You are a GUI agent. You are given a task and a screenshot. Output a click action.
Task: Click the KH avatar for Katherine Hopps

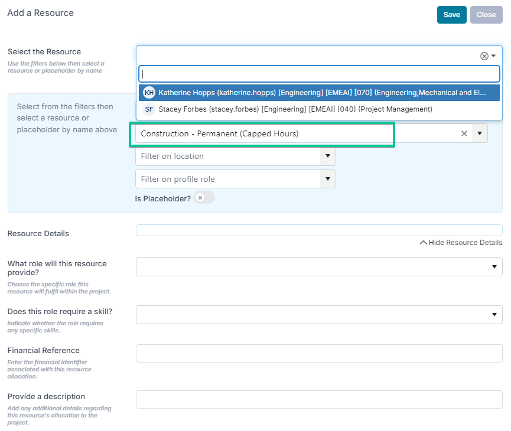tap(149, 93)
